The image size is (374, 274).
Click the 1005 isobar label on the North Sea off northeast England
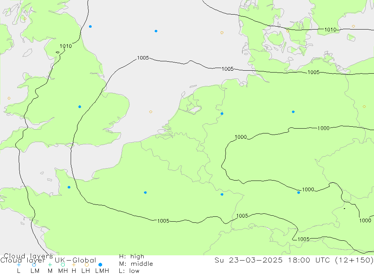point(143,58)
